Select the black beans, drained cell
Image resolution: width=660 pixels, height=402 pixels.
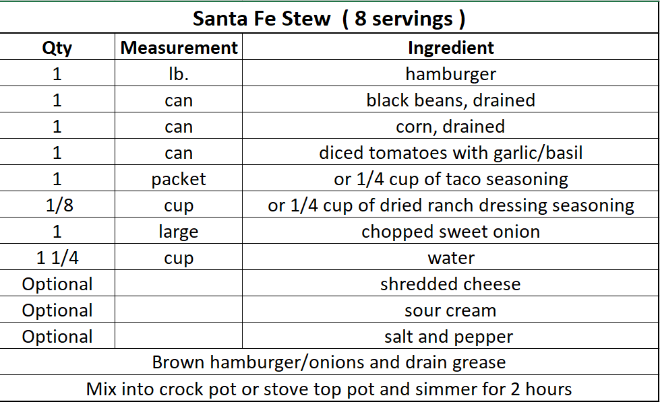pyautogui.click(x=450, y=100)
